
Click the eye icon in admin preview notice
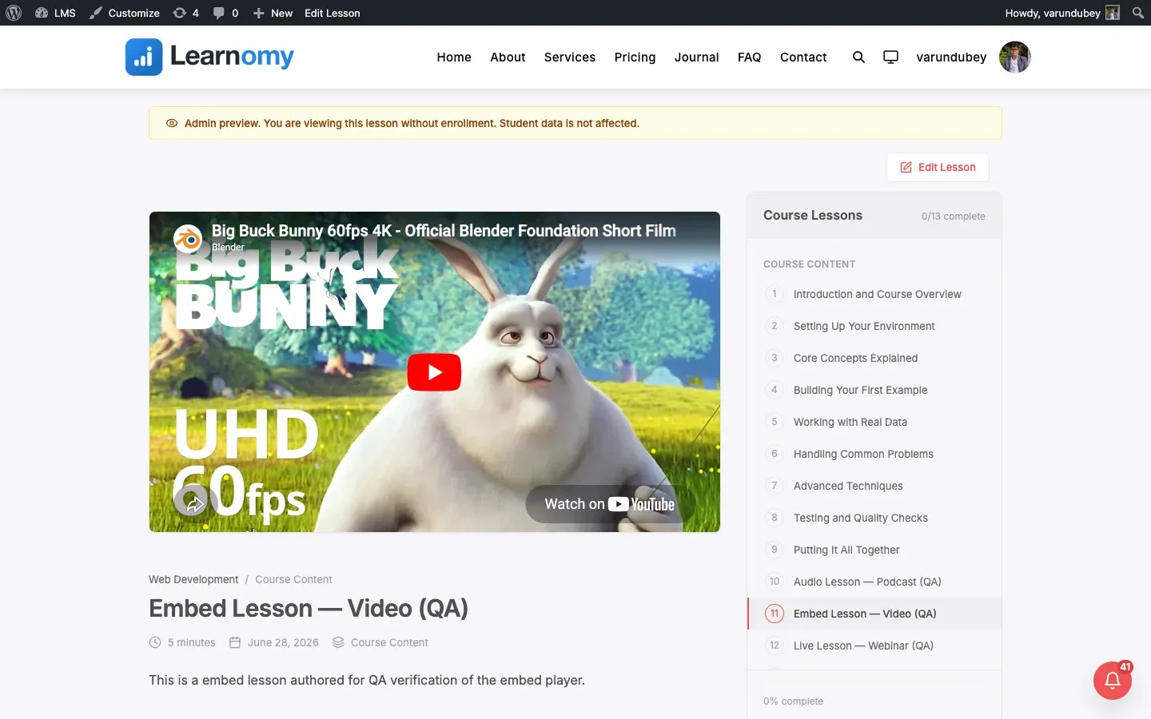click(x=171, y=123)
